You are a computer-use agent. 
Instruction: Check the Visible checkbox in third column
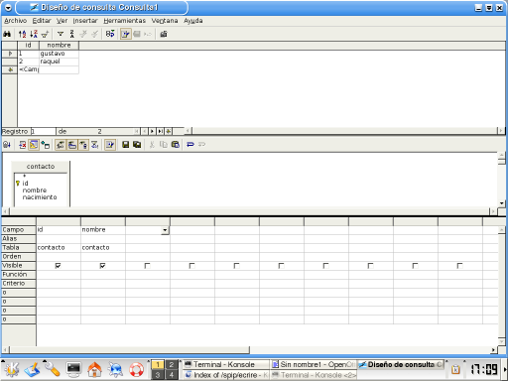(x=147, y=266)
